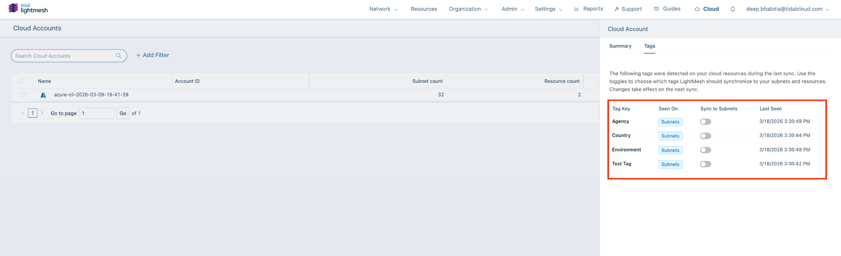This screenshot has height=256, width=841.
Task: Click resource count value 2
Action: 579,95
